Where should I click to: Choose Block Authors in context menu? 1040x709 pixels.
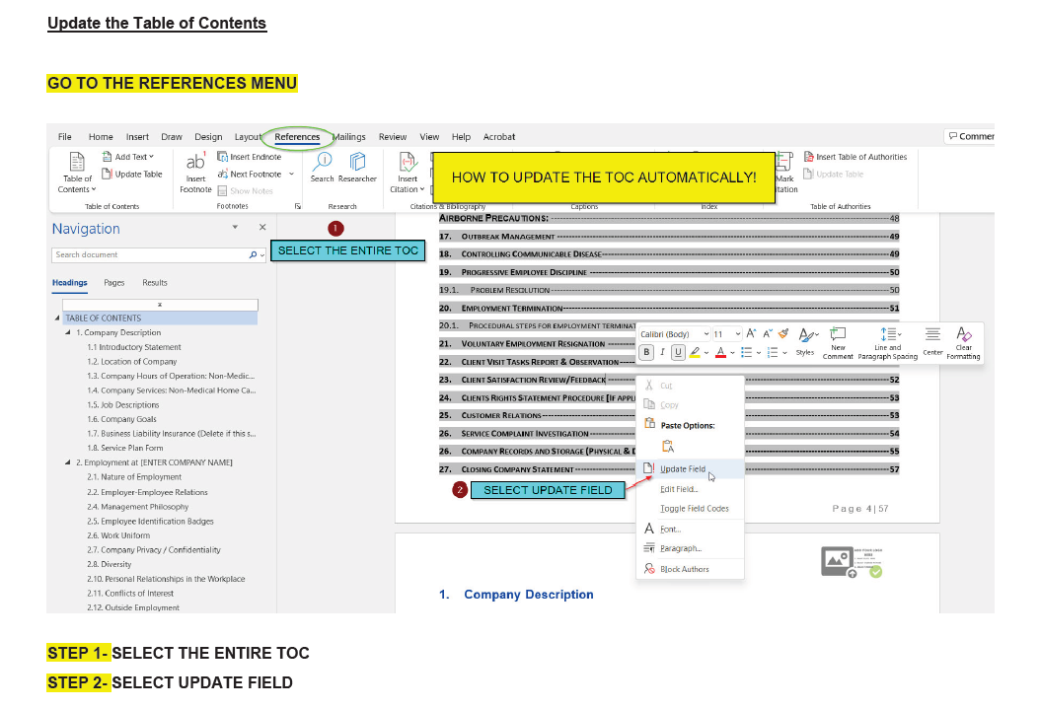[690, 569]
